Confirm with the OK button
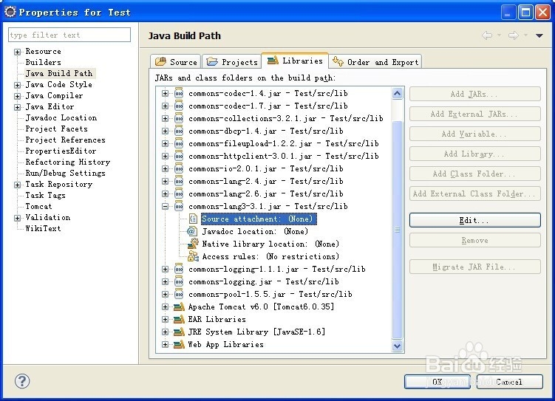This screenshot has height=401, width=555. pos(437,382)
